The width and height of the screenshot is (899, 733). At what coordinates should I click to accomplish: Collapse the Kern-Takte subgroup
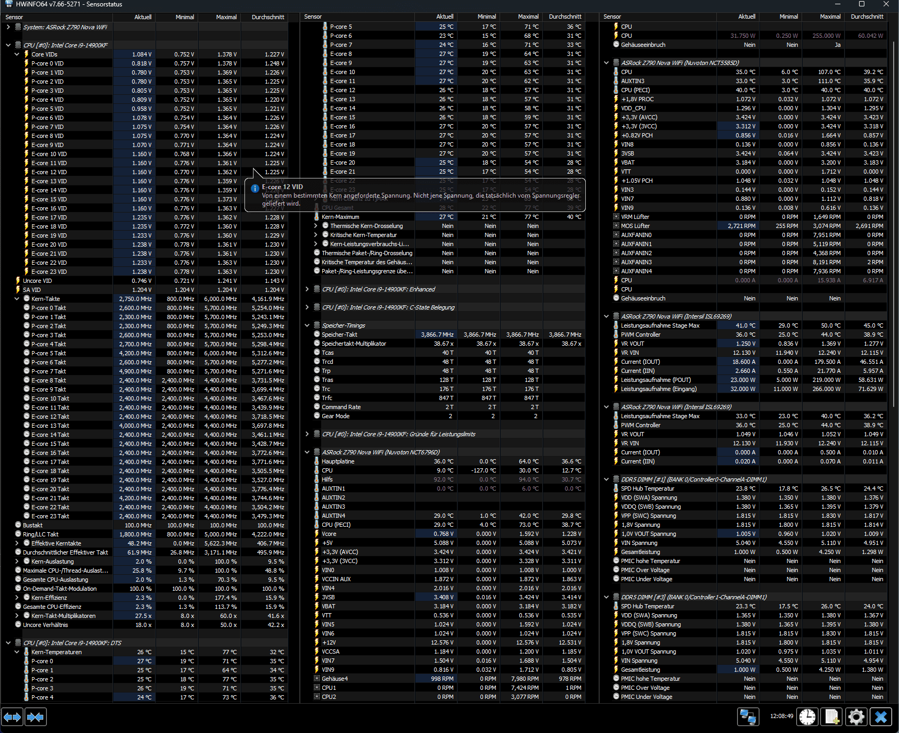pyautogui.click(x=17, y=299)
